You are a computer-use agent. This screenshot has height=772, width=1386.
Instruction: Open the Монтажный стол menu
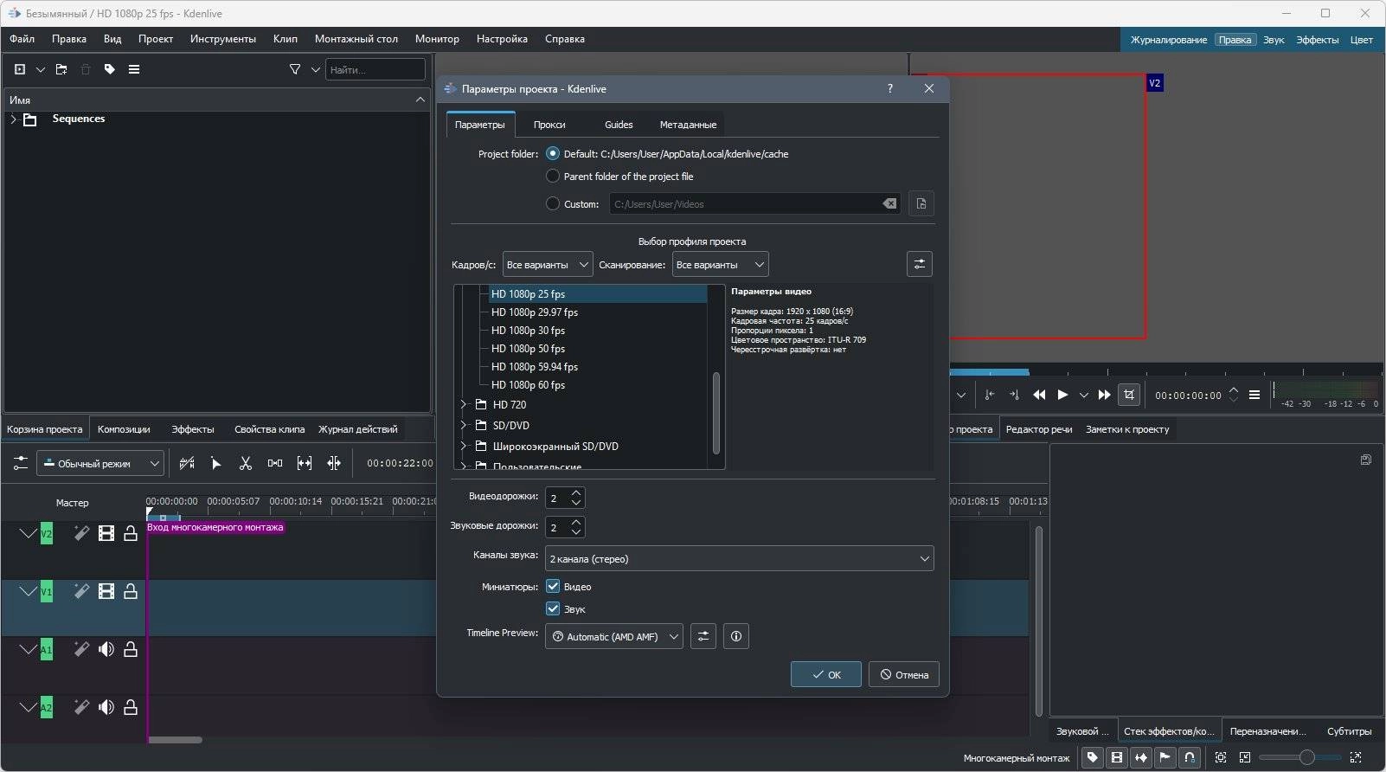click(356, 39)
